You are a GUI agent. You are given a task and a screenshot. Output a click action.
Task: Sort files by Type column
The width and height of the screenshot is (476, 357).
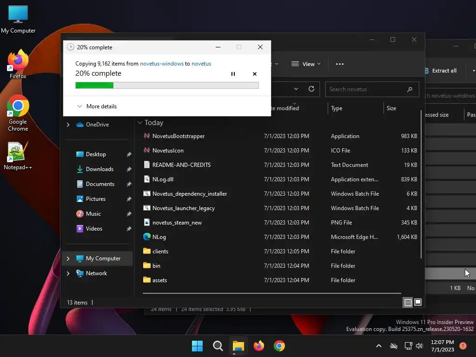coord(356,108)
